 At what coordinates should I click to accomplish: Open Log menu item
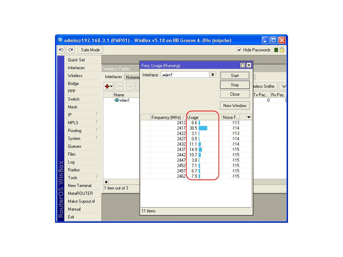tap(83, 162)
